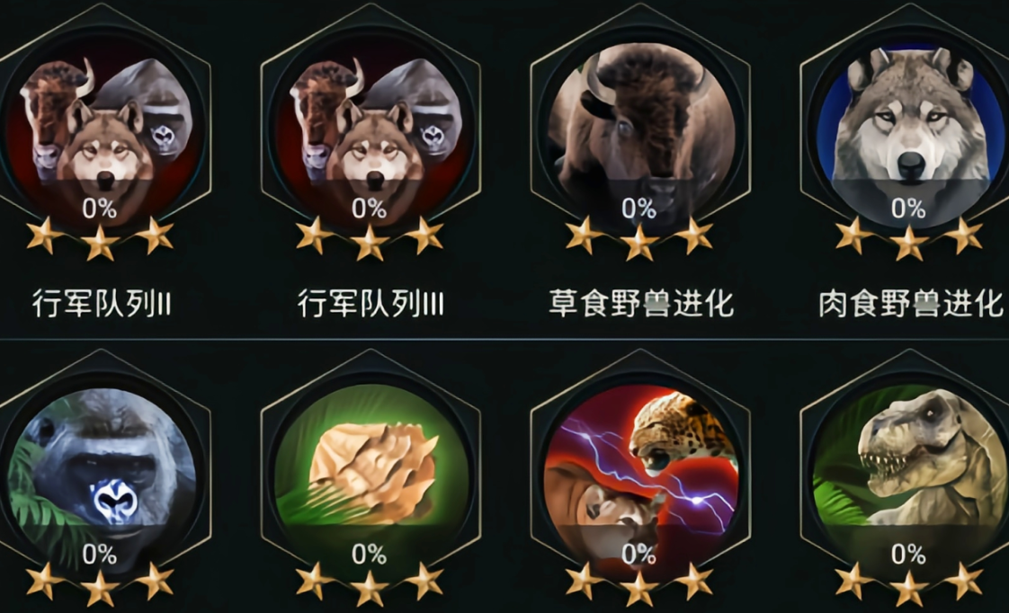Click stars beneath the gorilla icon
The height and width of the screenshot is (613, 1009).
[x=100, y=584]
